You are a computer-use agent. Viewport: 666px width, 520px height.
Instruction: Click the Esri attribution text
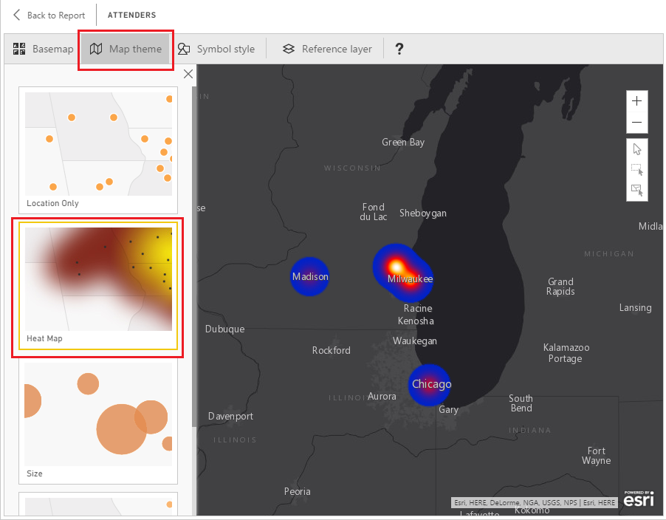535,502
